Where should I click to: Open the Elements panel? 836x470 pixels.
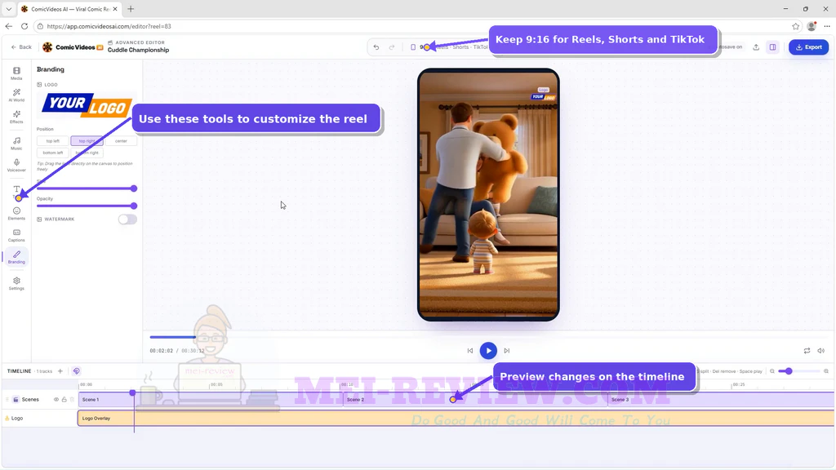click(16, 214)
